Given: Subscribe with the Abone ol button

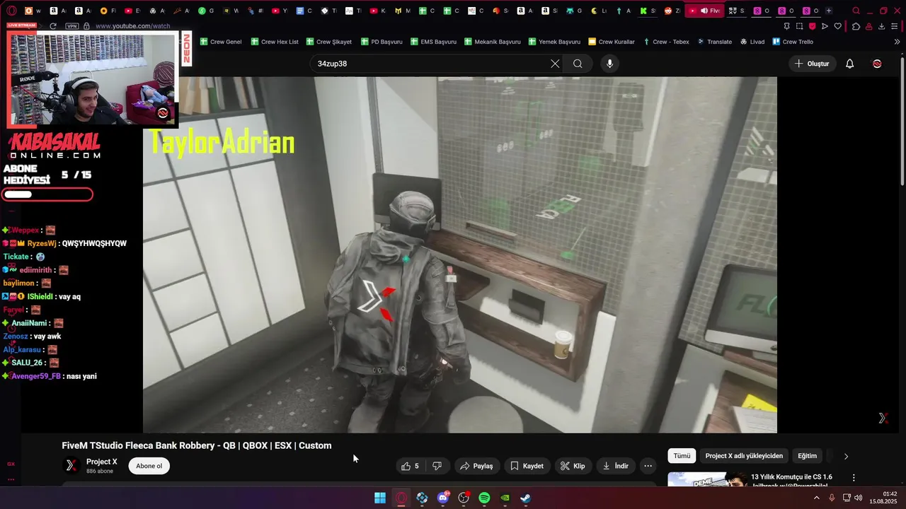Looking at the screenshot, I should click(x=149, y=466).
